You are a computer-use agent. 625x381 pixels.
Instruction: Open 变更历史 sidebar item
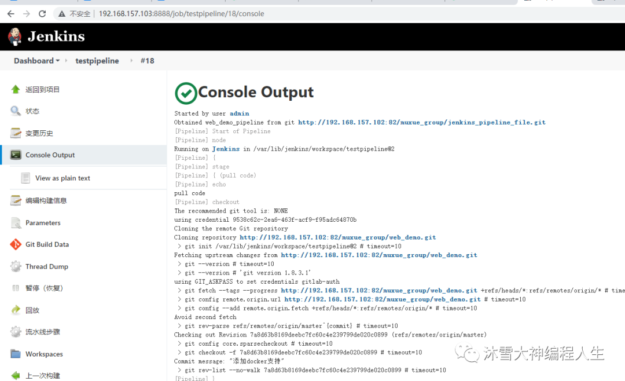pyautogui.click(x=39, y=133)
